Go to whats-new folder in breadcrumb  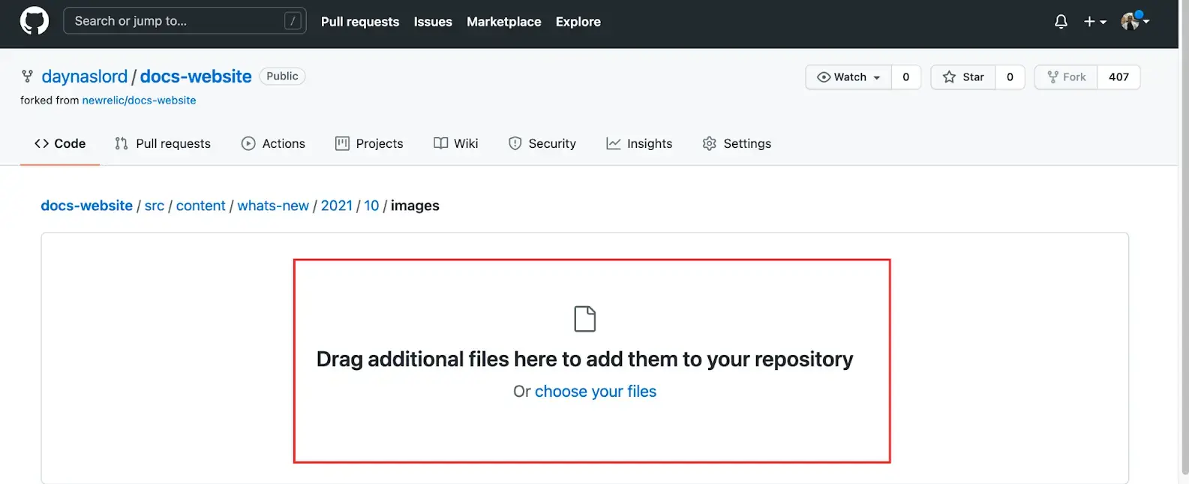pyautogui.click(x=273, y=206)
